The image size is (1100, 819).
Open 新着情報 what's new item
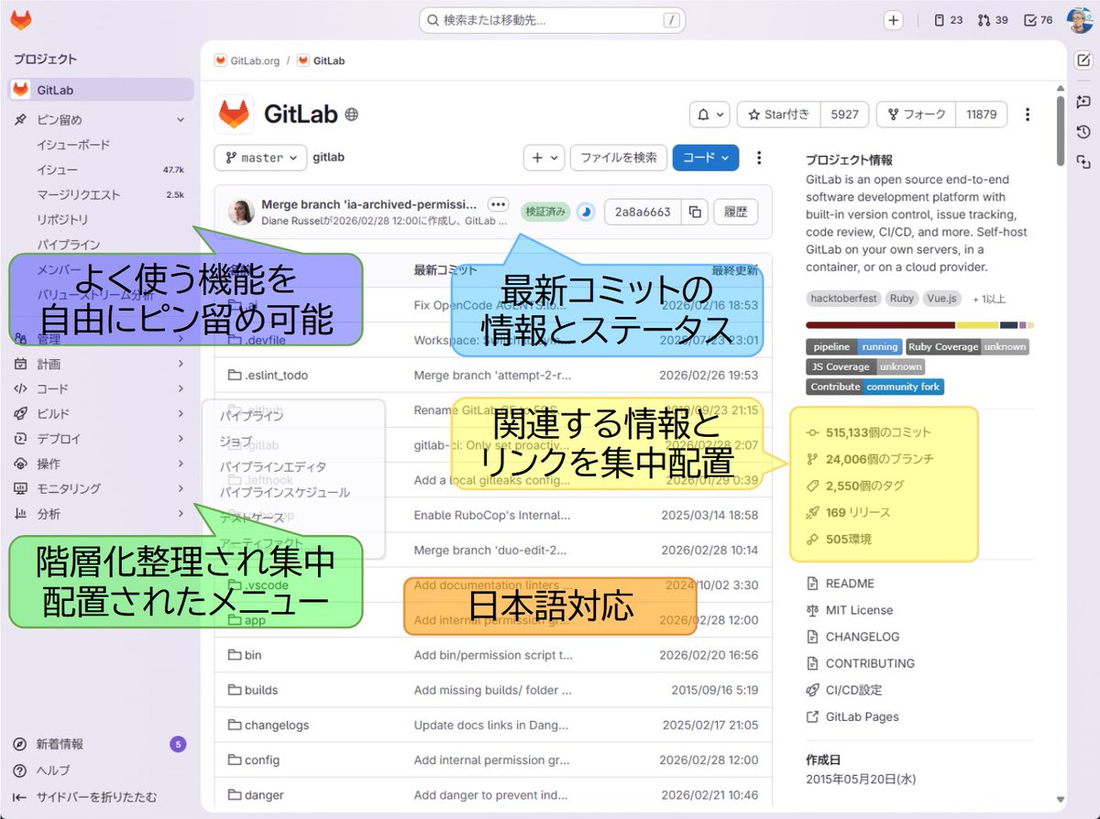pos(101,744)
